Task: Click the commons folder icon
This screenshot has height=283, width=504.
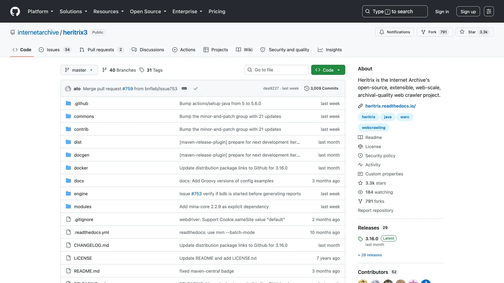Action: point(68,116)
